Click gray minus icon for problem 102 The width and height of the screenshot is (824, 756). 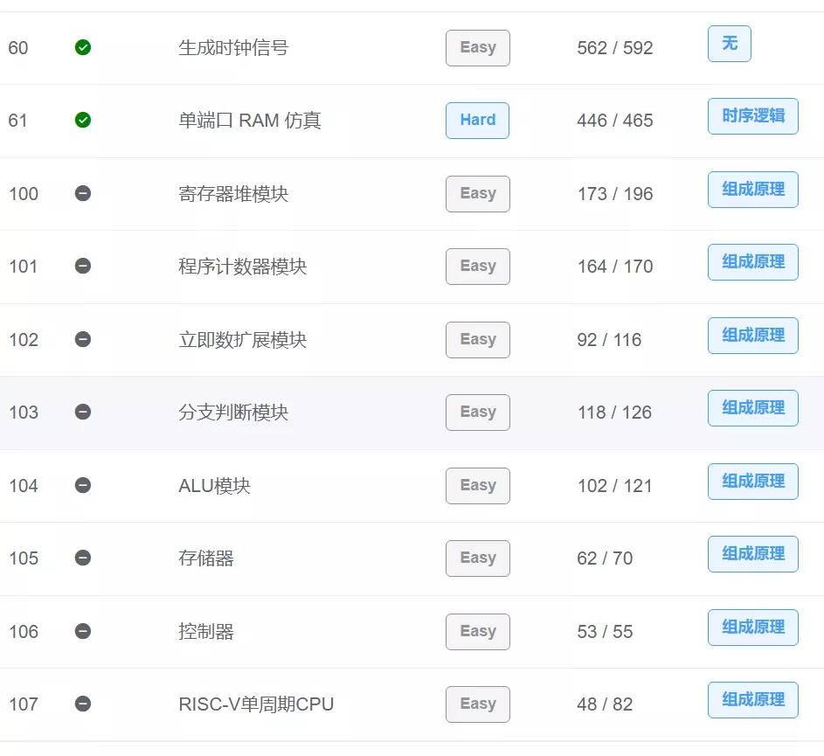[x=83, y=339]
